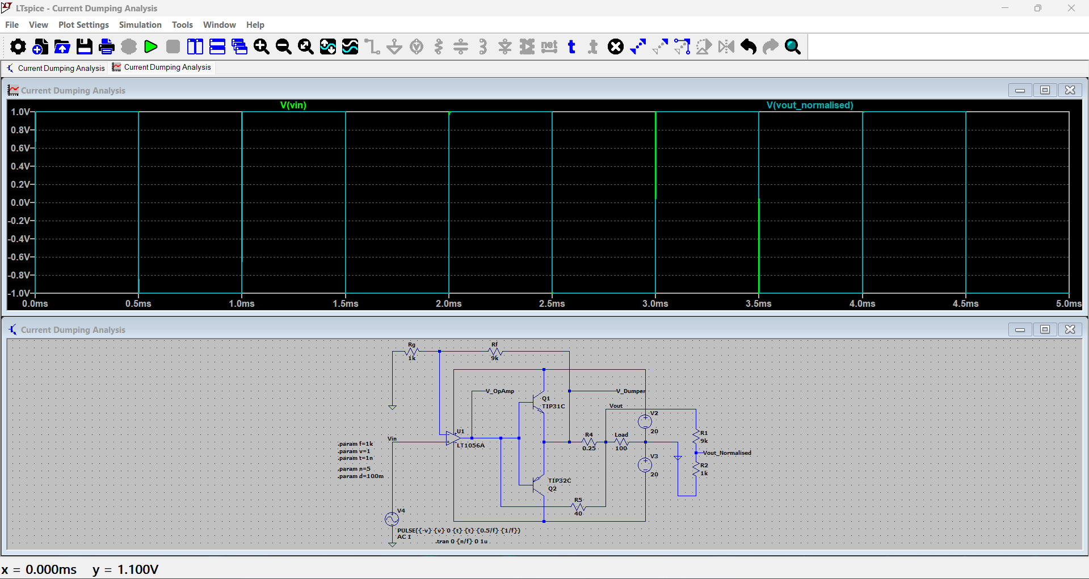The image size is (1089, 579).
Task: Click the grey halt simulation square
Action: point(173,47)
